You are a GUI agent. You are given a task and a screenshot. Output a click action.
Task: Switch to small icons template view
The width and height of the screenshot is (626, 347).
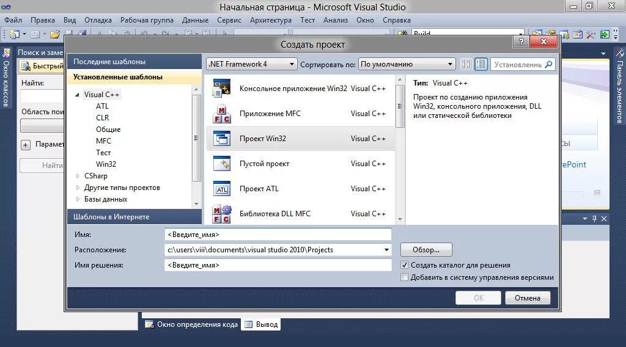pos(466,64)
